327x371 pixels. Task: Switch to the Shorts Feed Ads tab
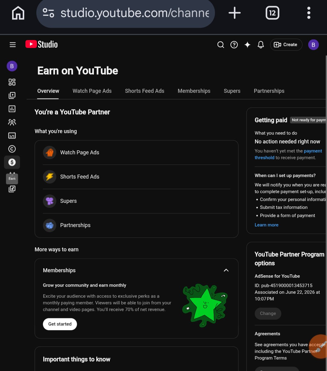click(x=145, y=91)
